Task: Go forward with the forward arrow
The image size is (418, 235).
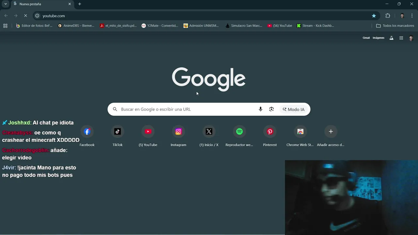Action: click(16, 16)
